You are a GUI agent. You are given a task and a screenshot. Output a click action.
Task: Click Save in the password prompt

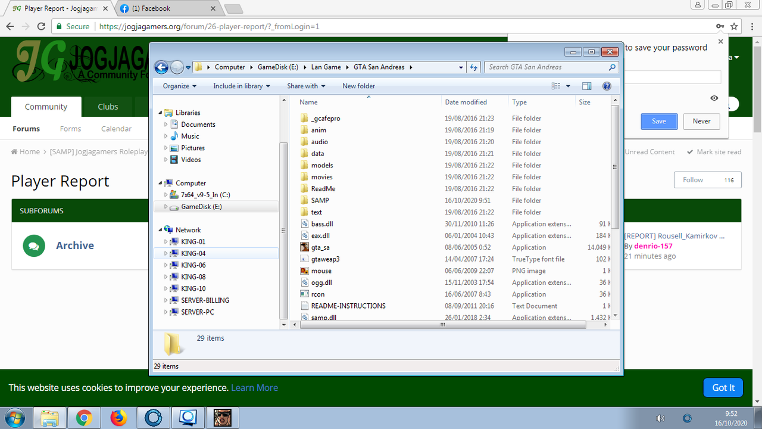(659, 122)
